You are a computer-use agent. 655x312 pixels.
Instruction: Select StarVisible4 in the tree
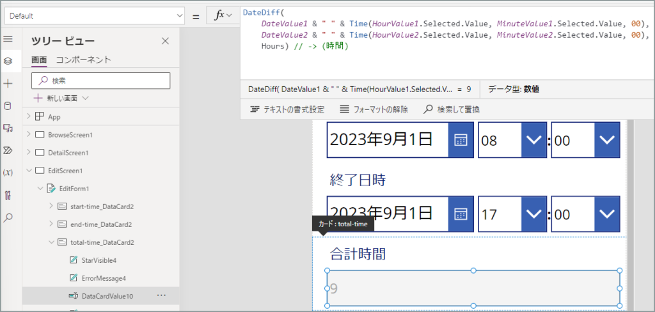(99, 260)
